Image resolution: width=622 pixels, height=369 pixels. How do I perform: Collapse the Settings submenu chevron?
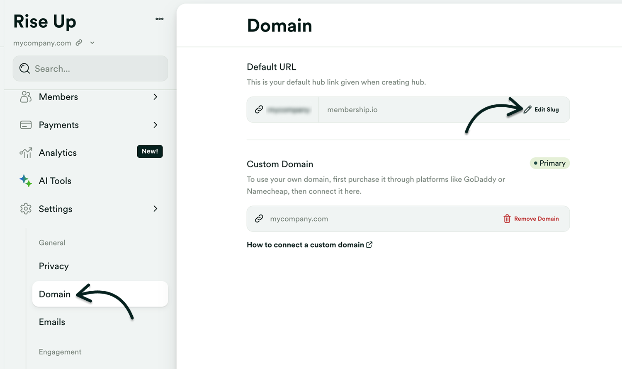tap(155, 209)
